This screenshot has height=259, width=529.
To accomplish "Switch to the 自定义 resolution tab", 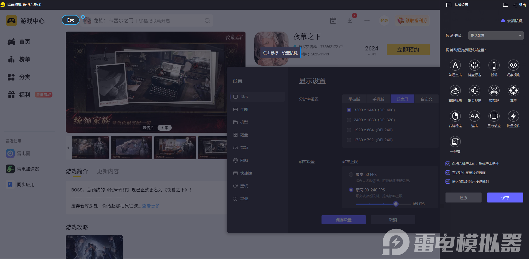I will 426,99.
